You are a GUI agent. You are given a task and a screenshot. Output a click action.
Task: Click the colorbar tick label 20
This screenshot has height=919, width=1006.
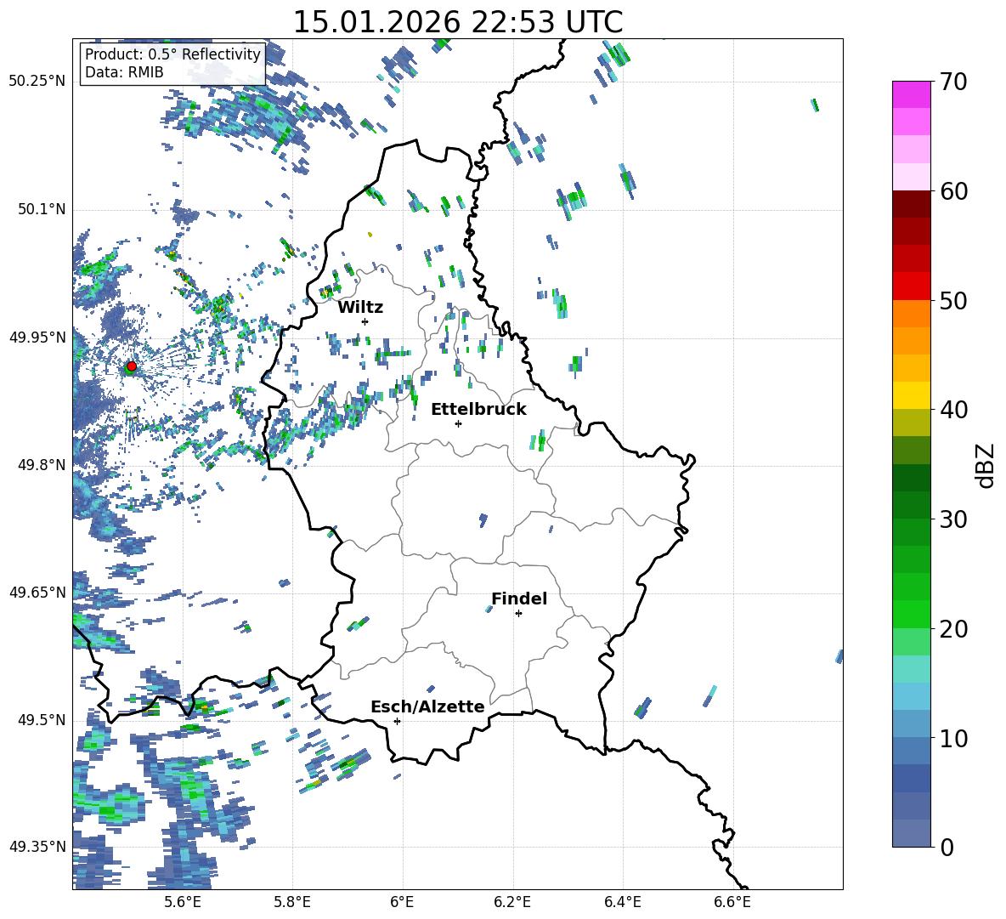click(953, 629)
